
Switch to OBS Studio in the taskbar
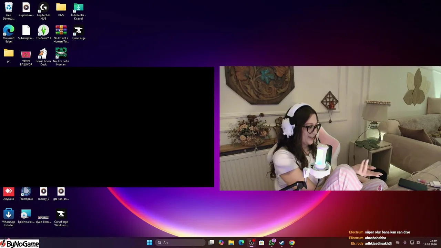pos(252,242)
